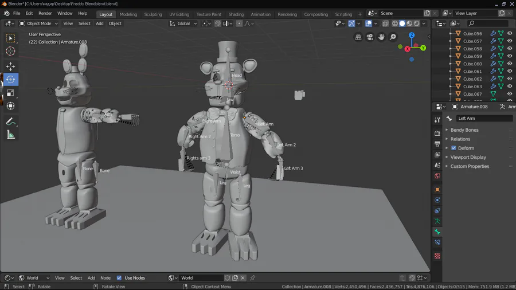516x290 pixels.
Task: Open viewport Add menu
Action: 99,23
